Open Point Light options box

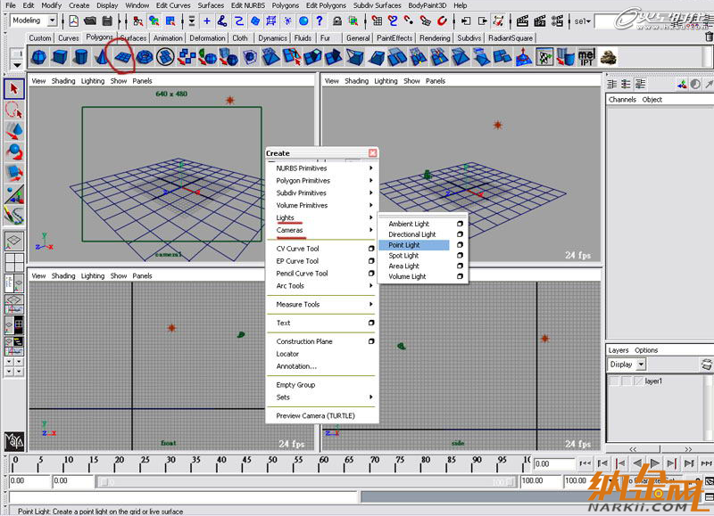point(460,245)
